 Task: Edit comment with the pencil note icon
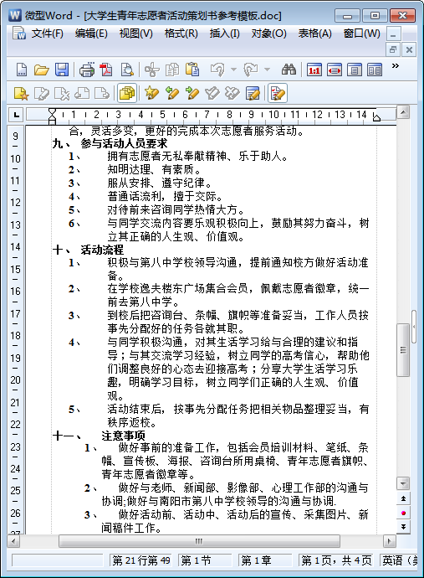click(x=42, y=93)
